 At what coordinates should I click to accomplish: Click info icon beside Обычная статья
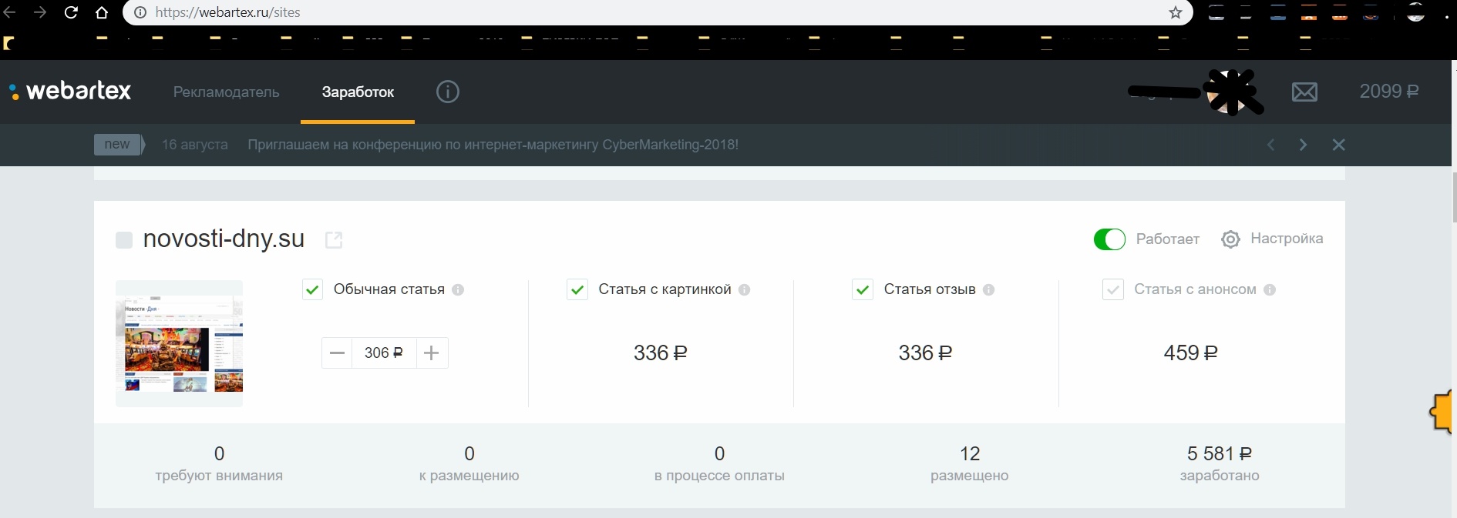coord(458,290)
